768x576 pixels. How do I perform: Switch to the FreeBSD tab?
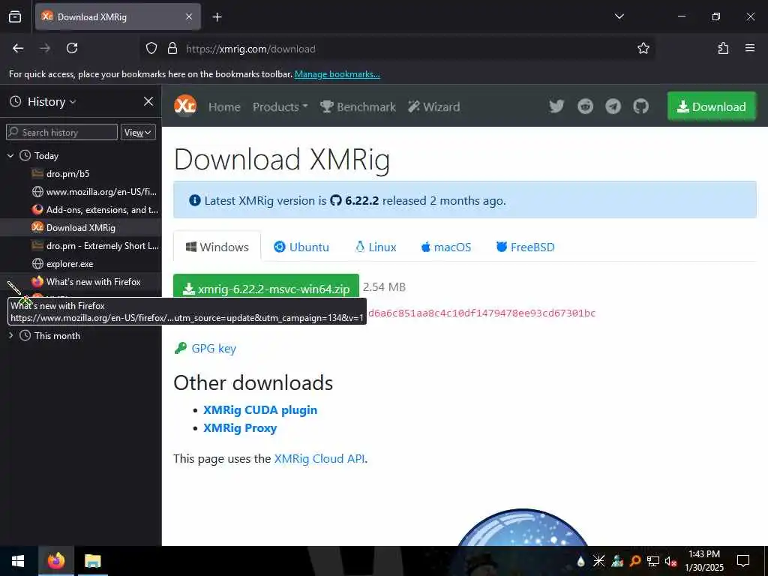[x=526, y=247]
